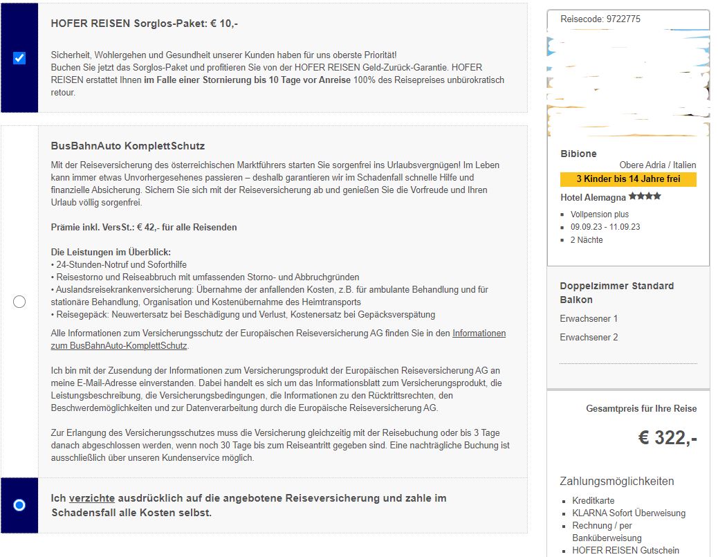Click the Bibione destination name

(x=578, y=154)
